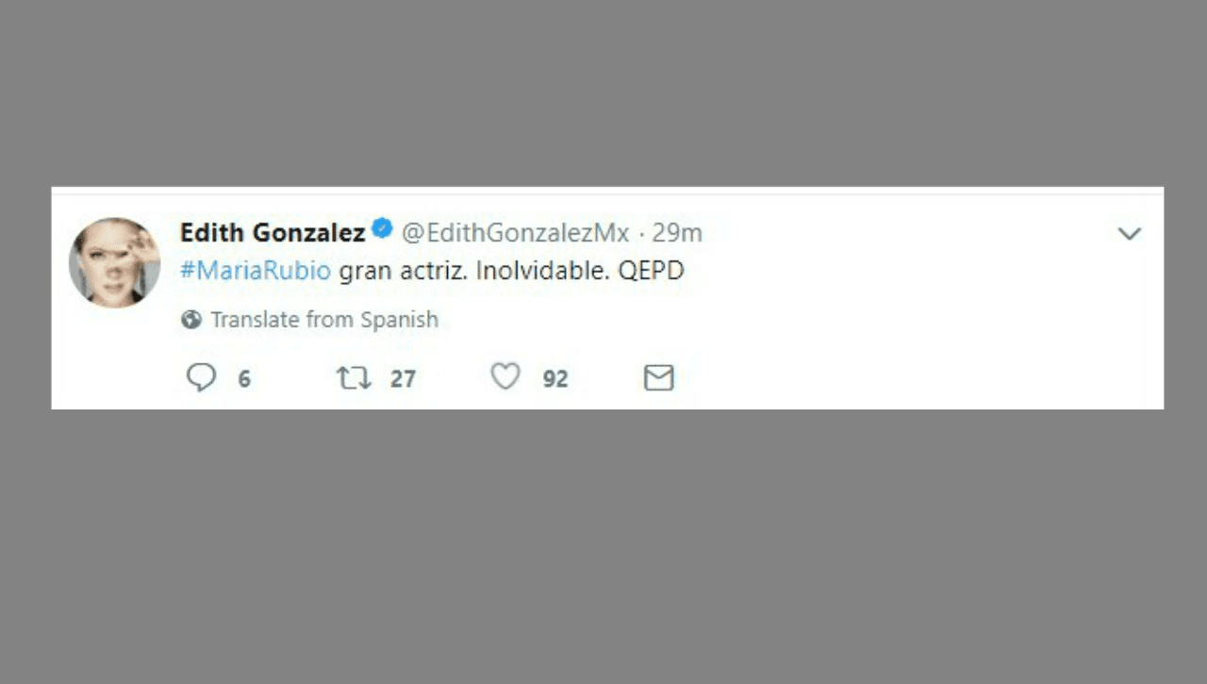Like the tweet using the heart
The width and height of the screenshot is (1207, 684).
click(x=504, y=375)
